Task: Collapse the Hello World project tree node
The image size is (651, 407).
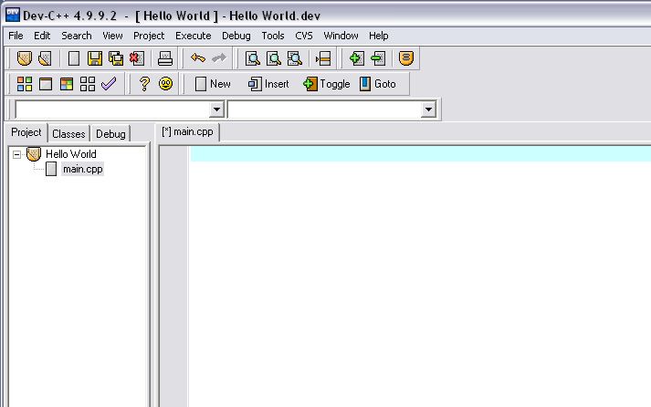Action: pyautogui.click(x=16, y=154)
